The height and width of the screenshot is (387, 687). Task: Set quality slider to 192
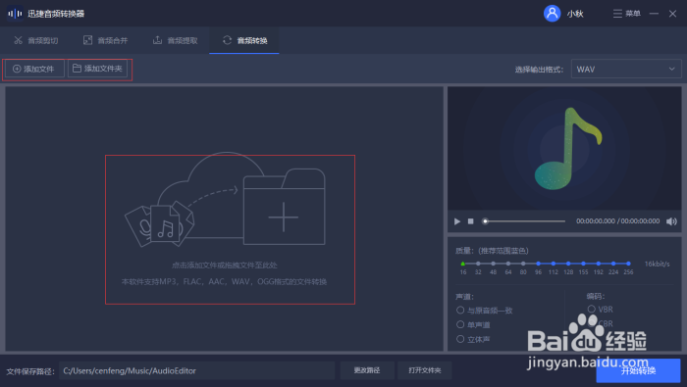599,264
